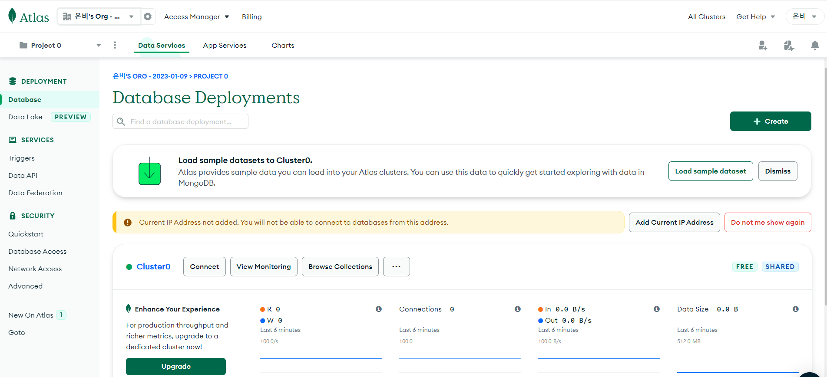The image size is (827, 377).
Task: Click the green sample dataset download icon
Action: [x=149, y=171]
